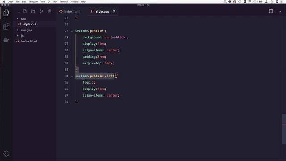286x161 pixels.
Task: Click the 'padding:3rem;' text on line 81
Action: (94, 57)
